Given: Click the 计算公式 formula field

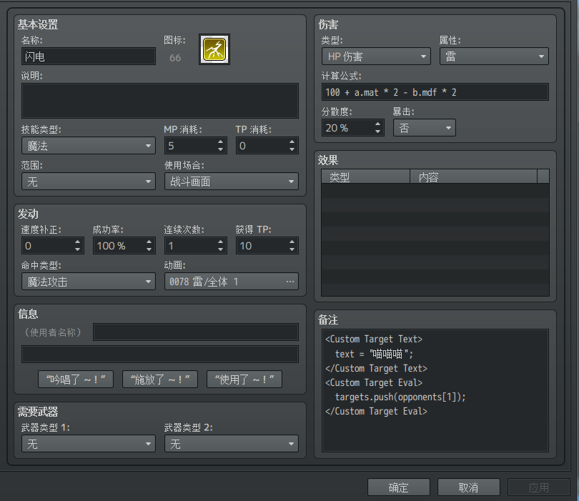Looking at the screenshot, I should coord(435,92).
